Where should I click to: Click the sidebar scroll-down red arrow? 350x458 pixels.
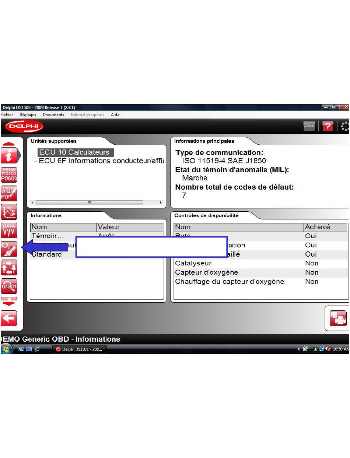coord(9,303)
